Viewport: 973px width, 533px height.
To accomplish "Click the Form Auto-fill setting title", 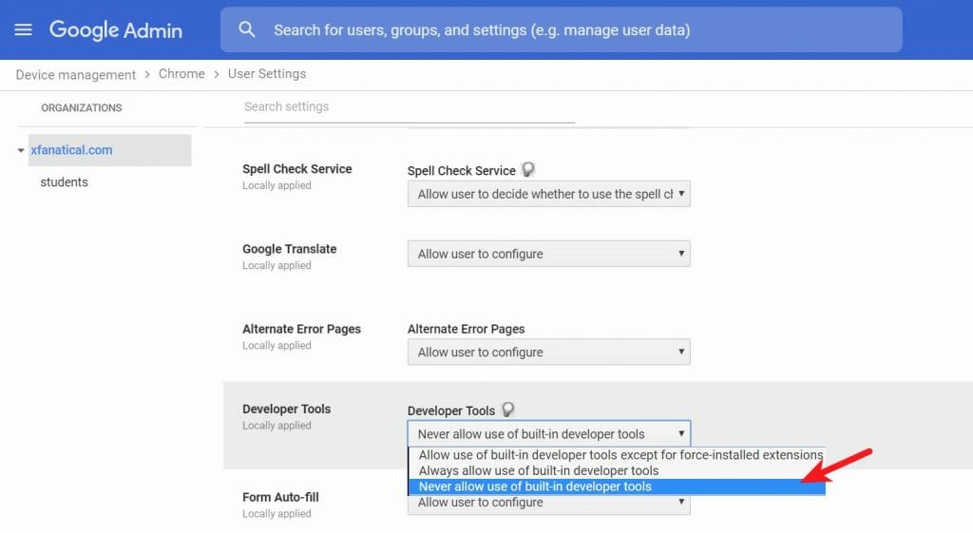I will coord(280,497).
